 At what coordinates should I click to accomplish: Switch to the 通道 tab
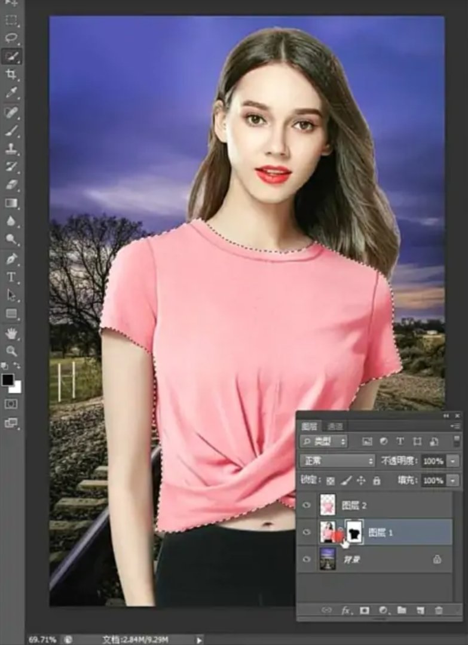pyautogui.click(x=335, y=426)
